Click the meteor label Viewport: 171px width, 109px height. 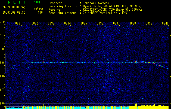click(39, 8)
